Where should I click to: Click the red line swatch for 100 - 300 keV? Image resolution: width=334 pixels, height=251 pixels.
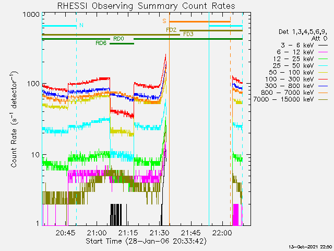[323, 79]
